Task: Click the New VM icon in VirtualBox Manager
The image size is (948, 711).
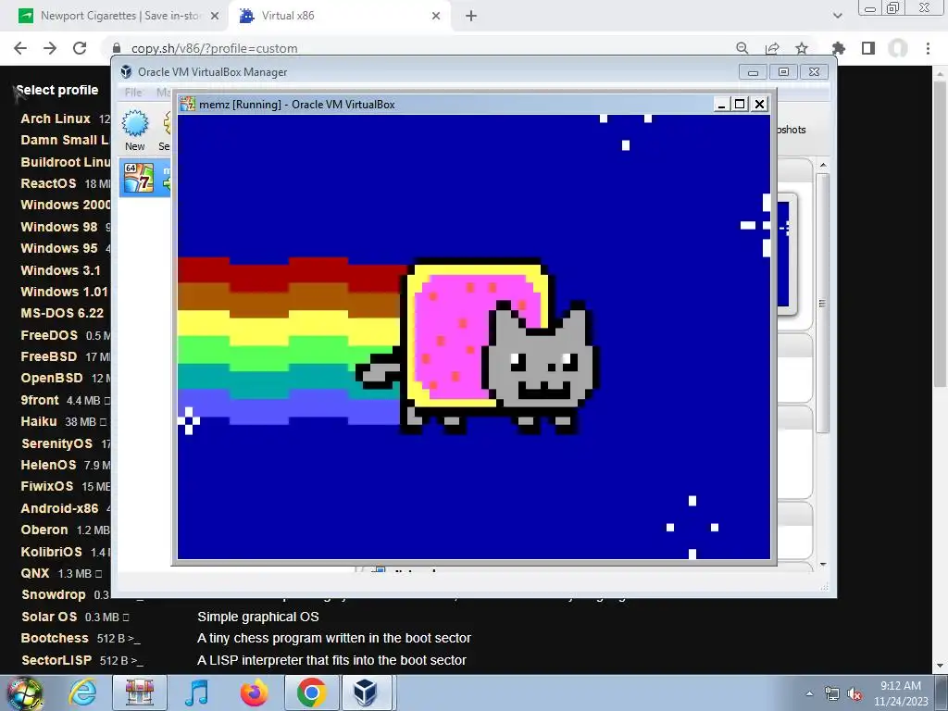Action: [x=135, y=131]
